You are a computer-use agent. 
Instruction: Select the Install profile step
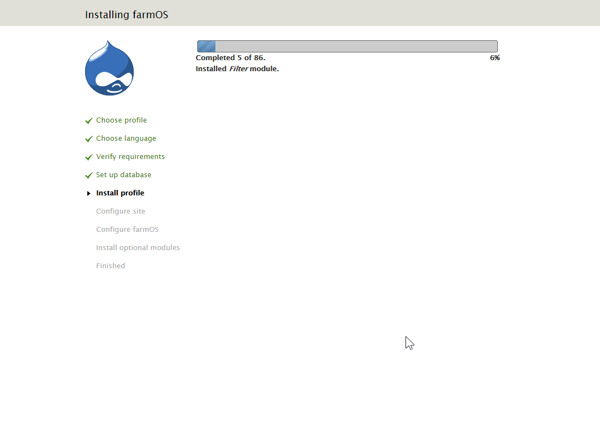point(120,193)
